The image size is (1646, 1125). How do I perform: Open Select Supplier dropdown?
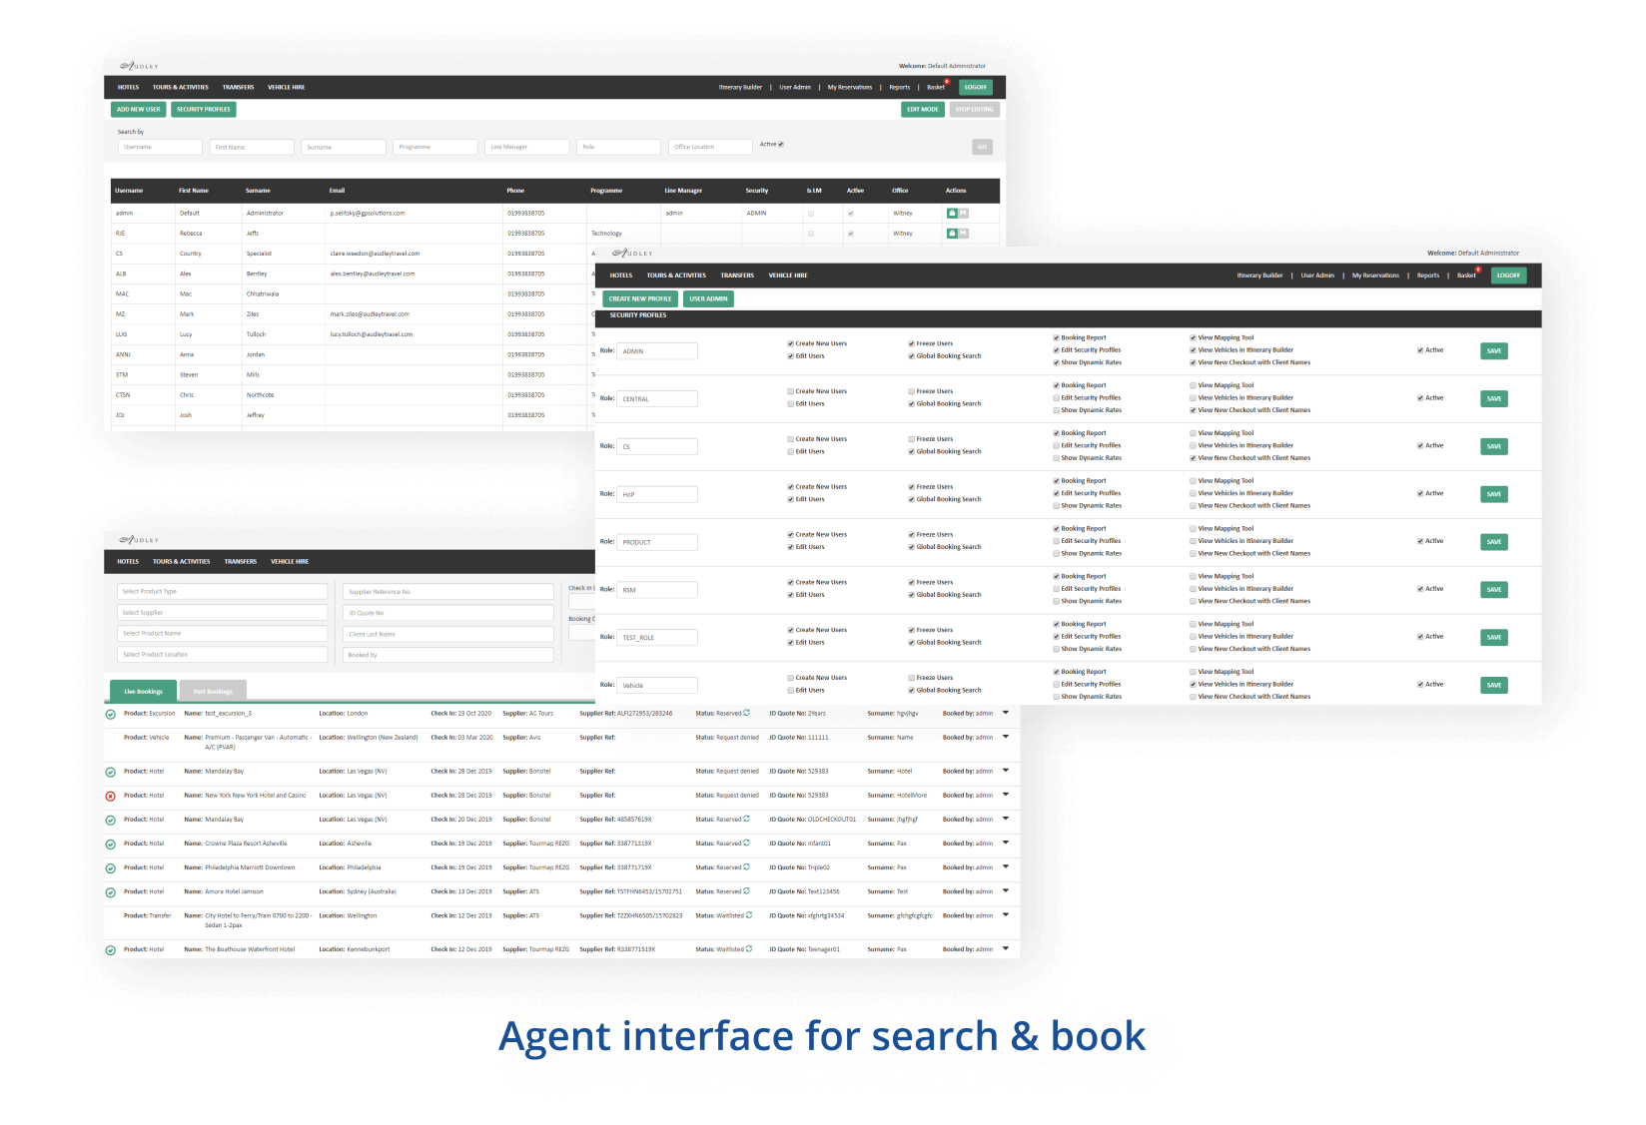222,613
